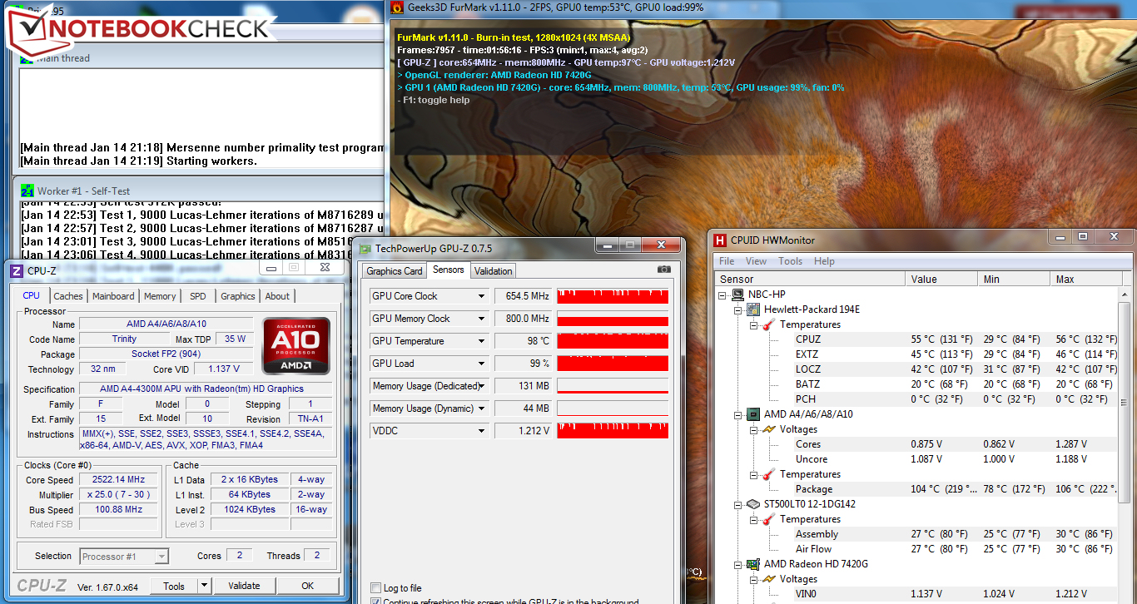
Task: Switch to Validation tab in GPU-Z
Action: (x=494, y=271)
